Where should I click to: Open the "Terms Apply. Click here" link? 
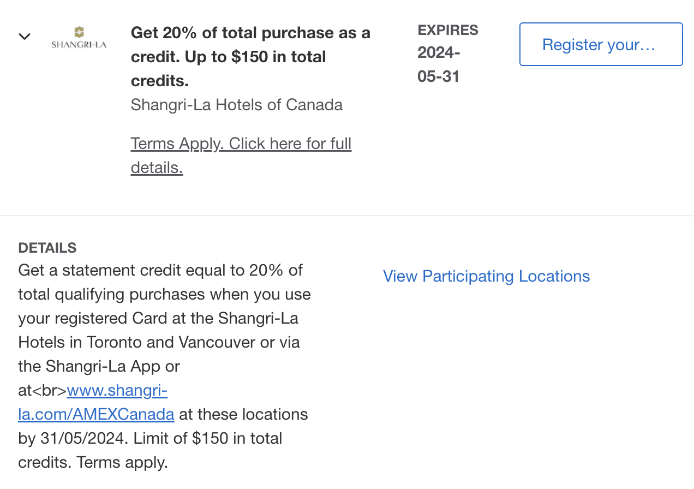coord(241,144)
